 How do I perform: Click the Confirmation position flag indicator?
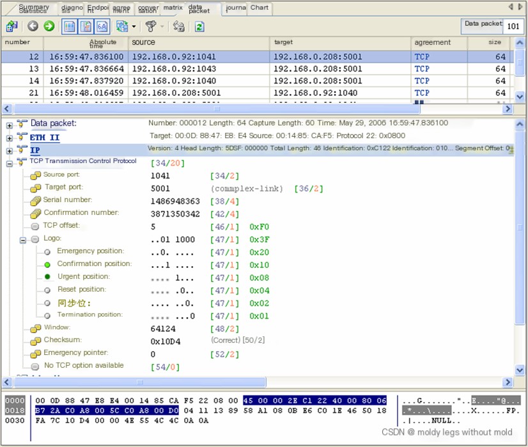point(47,265)
